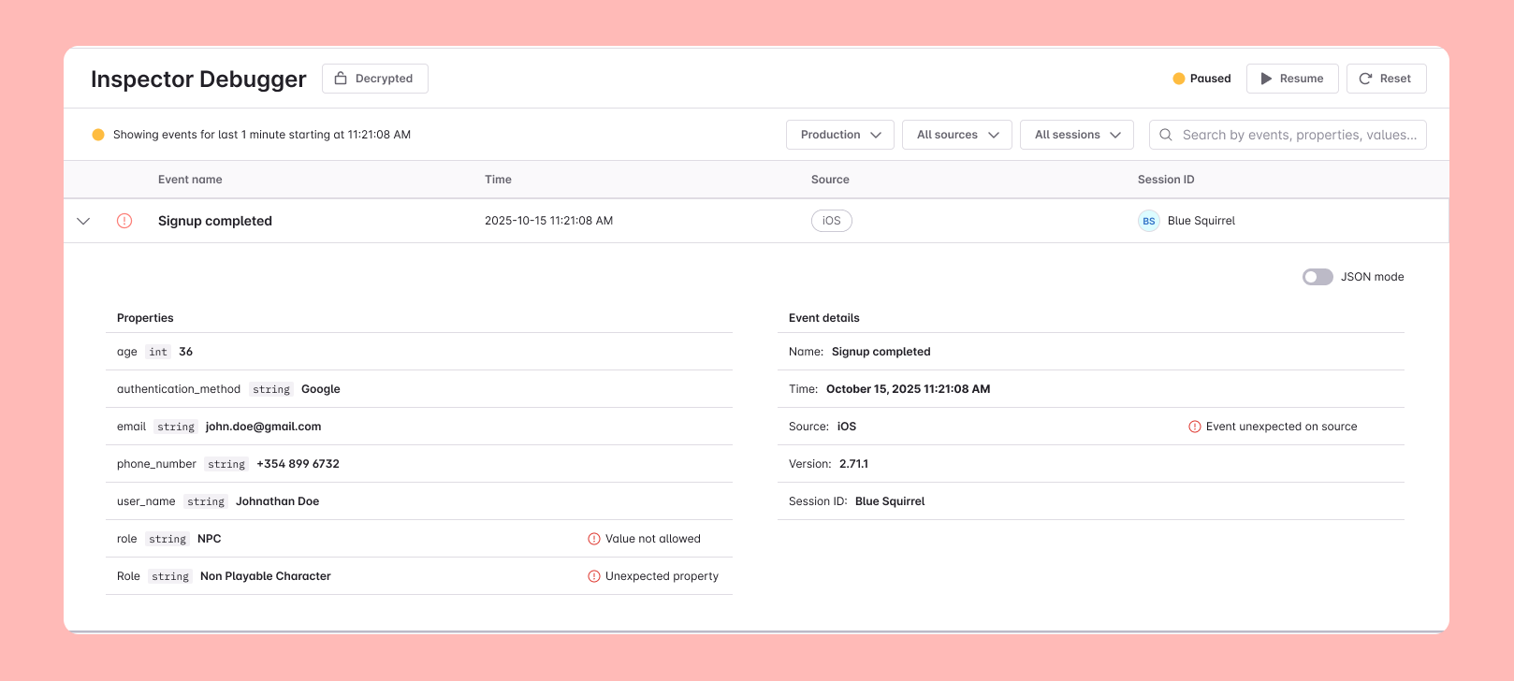
Task: Click the Reset button
Action: tap(1386, 79)
